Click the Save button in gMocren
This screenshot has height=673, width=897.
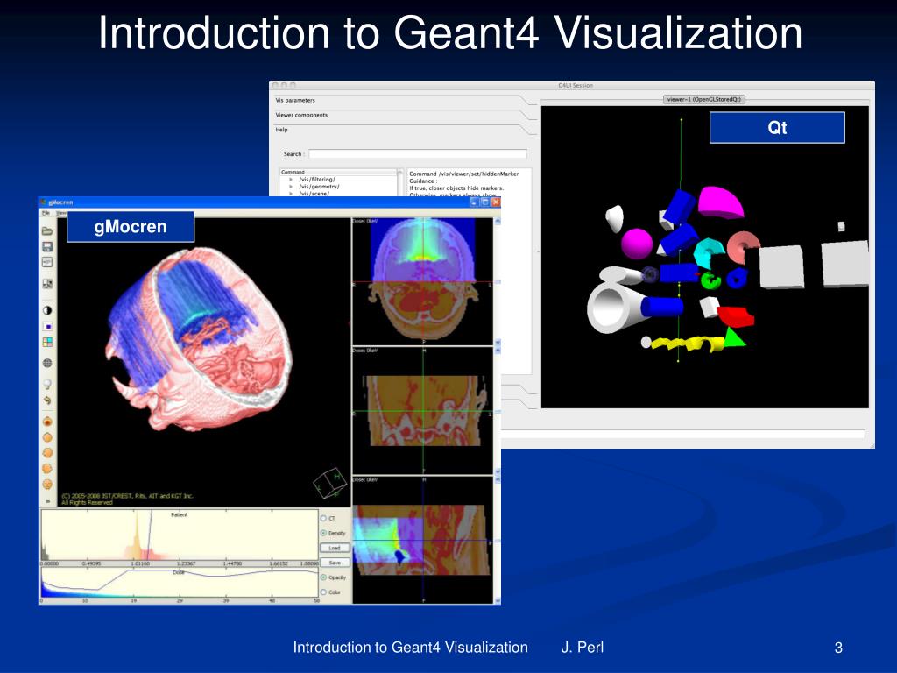coord(335,563)
